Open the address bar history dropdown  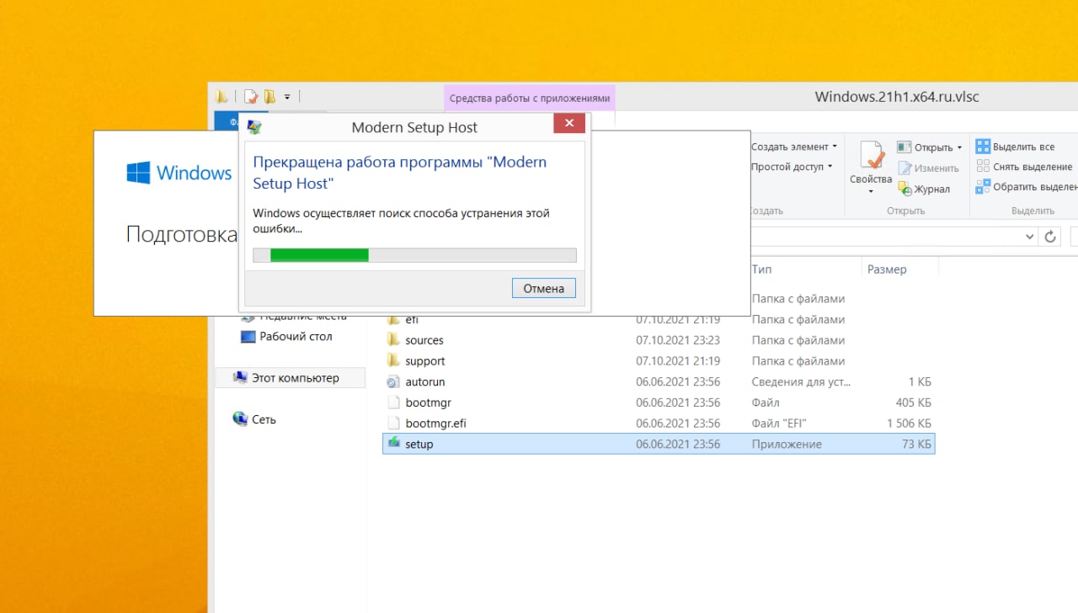click(x=1029, y=237)
